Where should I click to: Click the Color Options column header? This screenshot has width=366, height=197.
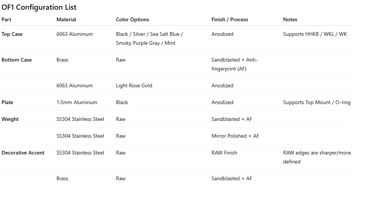(132, 19)
